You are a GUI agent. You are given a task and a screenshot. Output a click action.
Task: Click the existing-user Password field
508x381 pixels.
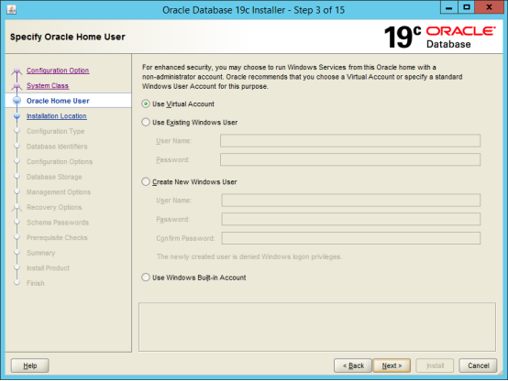coord(350,159)
